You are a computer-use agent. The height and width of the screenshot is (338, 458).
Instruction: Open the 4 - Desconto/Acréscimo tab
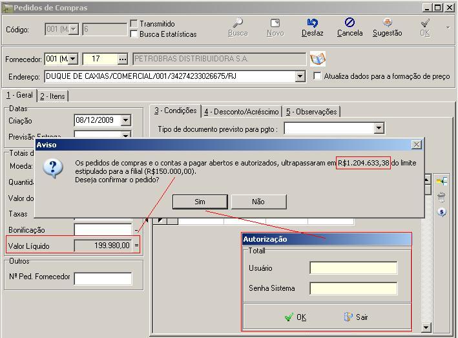pos(241,112)
